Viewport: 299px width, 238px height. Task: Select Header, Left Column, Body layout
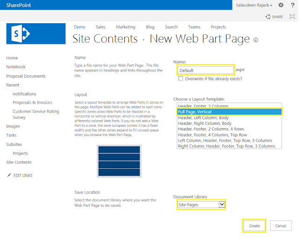(229, 117)
